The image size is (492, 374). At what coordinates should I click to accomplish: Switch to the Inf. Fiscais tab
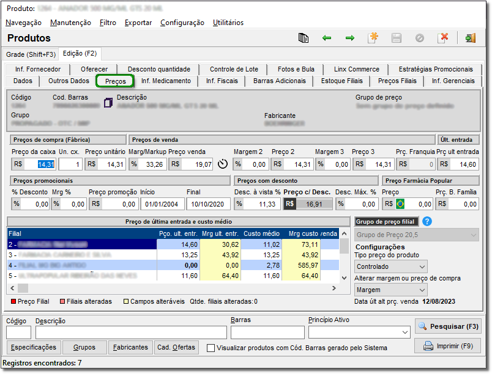[222, 81]
